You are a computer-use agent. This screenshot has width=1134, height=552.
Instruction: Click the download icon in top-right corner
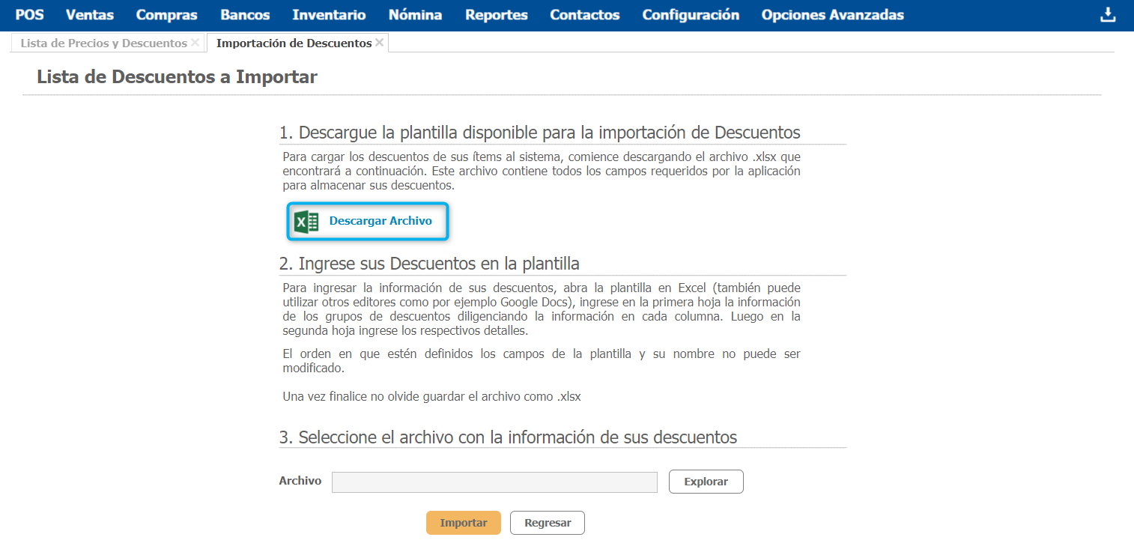click(x=1107, y=15)
